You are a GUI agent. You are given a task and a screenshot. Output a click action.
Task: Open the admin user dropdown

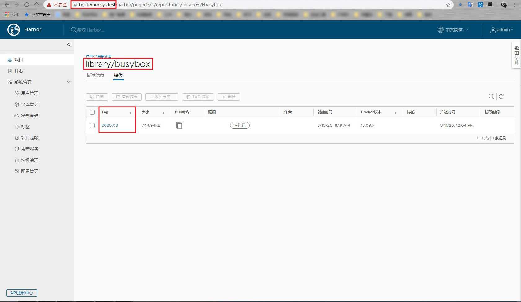pos(501,30)
